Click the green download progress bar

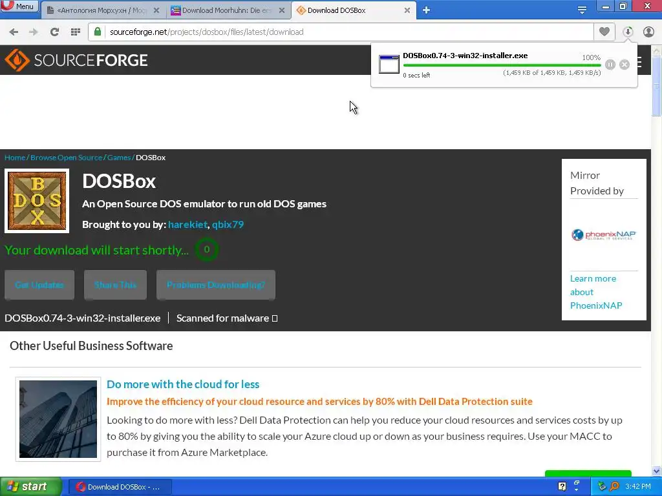coord(502,65)
